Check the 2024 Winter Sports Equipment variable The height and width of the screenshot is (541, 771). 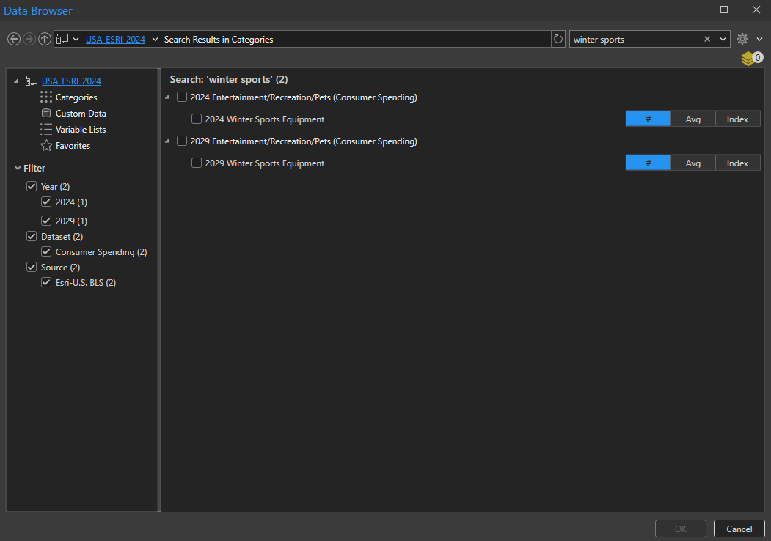click(197, 119)
